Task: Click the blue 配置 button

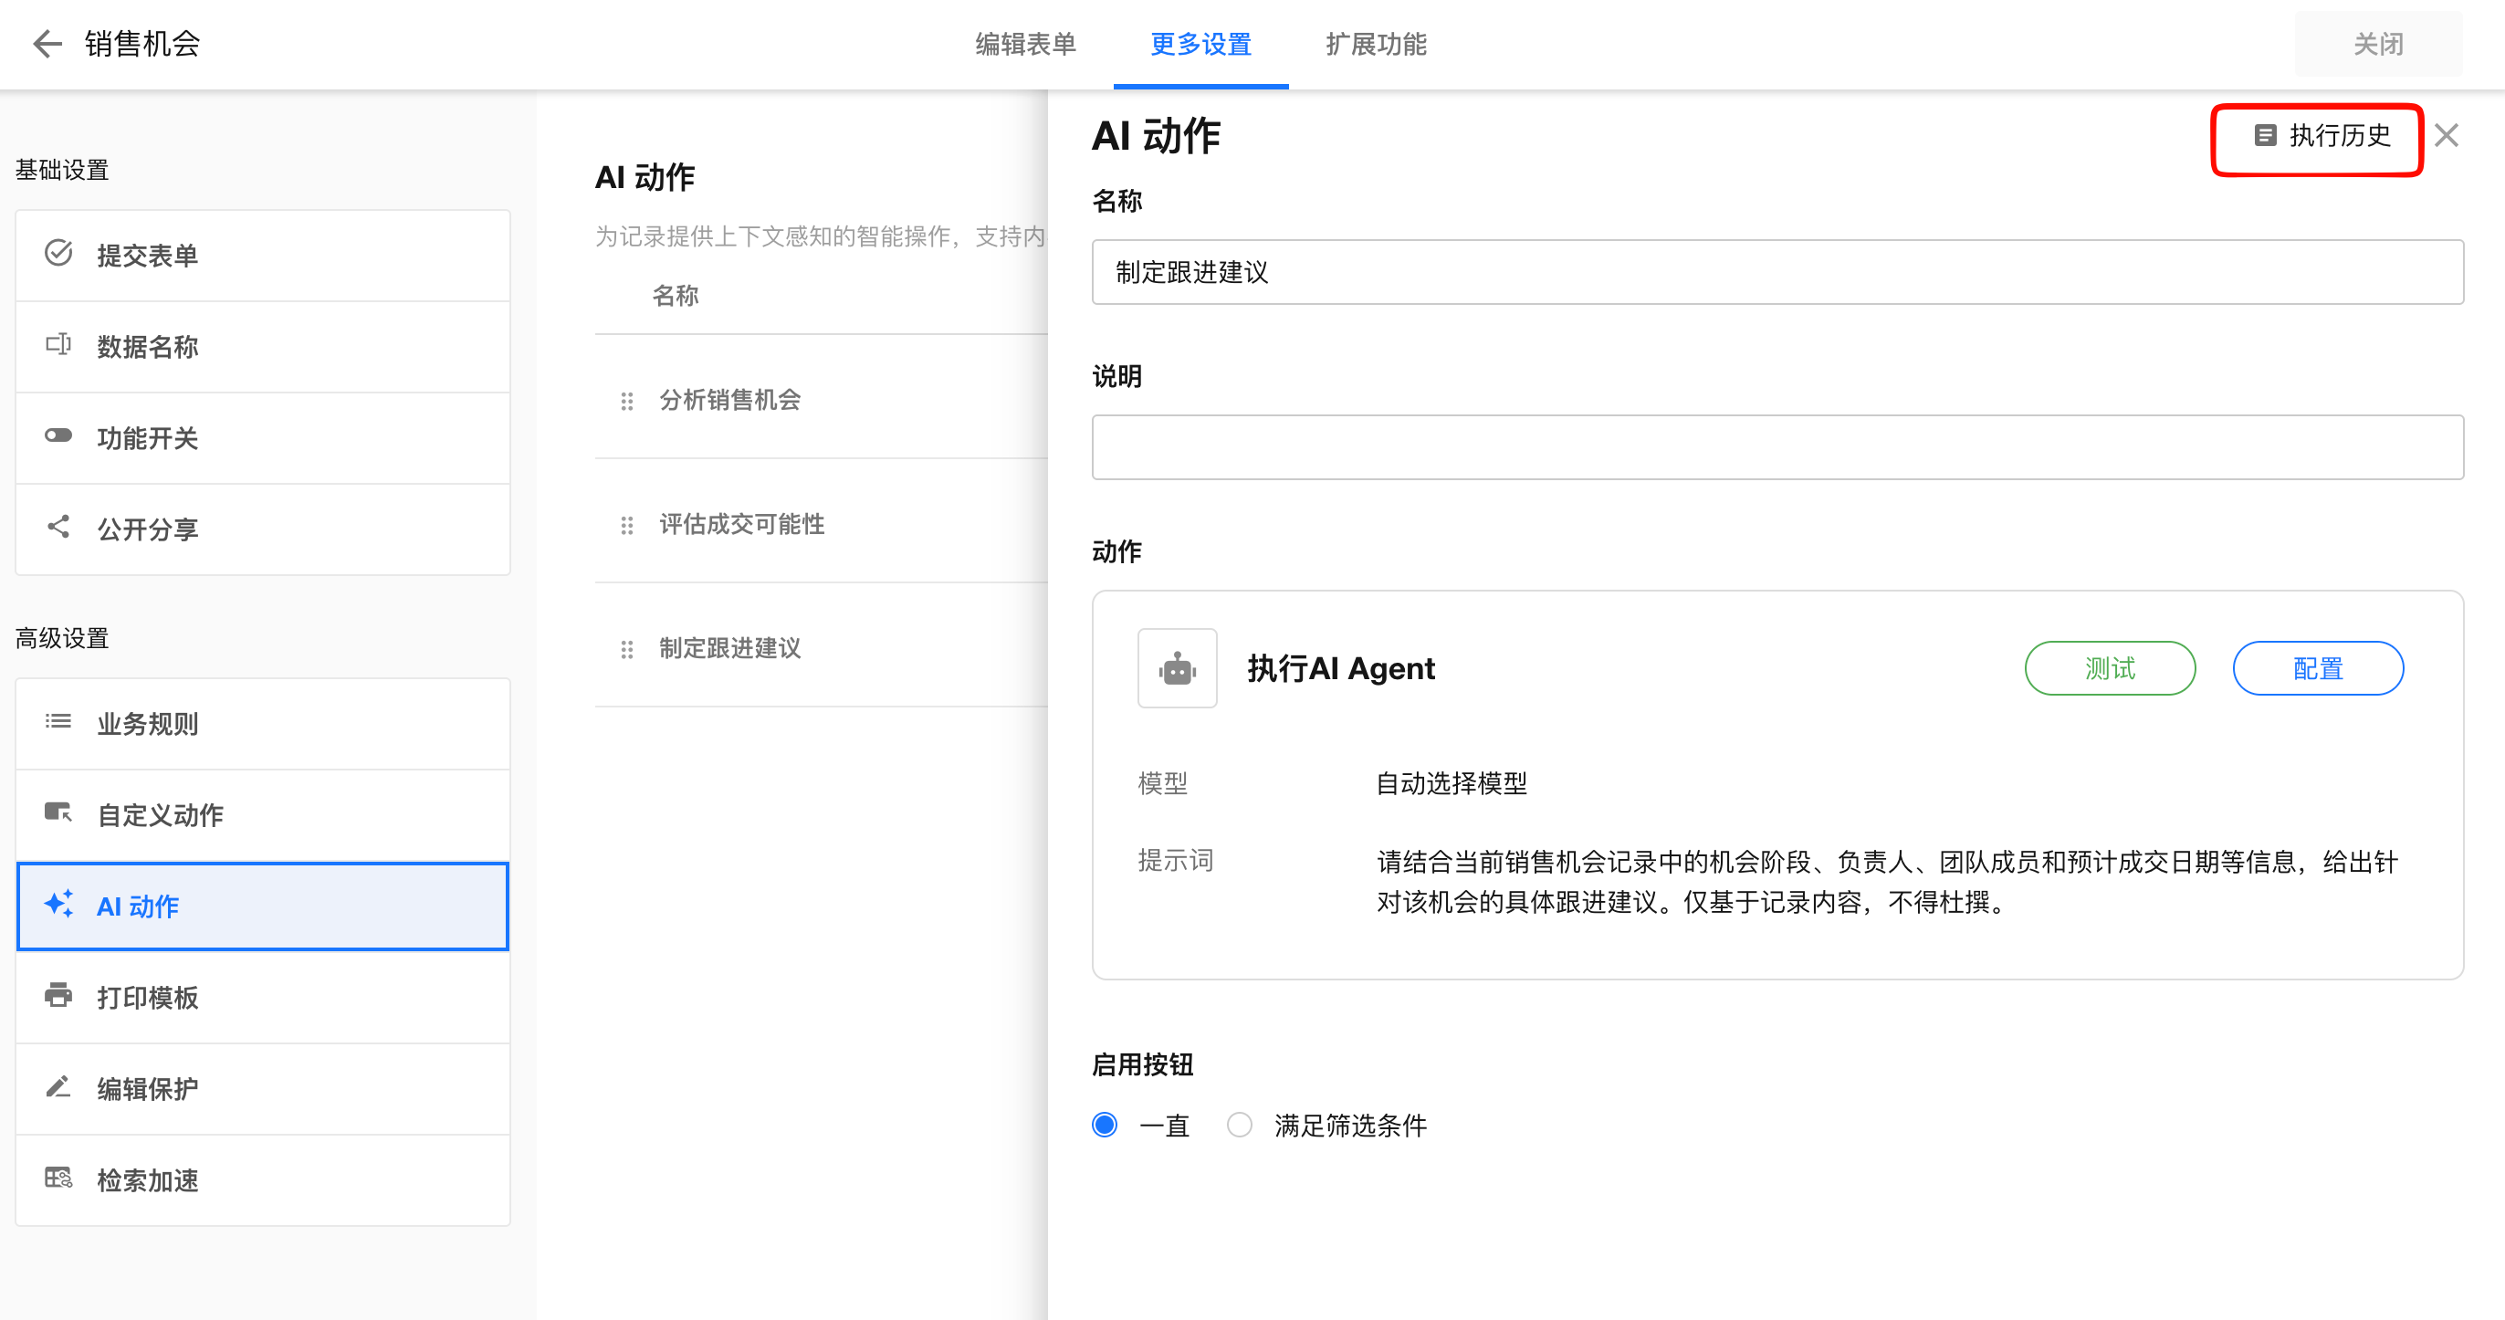Action: [x=2317, y=668]
